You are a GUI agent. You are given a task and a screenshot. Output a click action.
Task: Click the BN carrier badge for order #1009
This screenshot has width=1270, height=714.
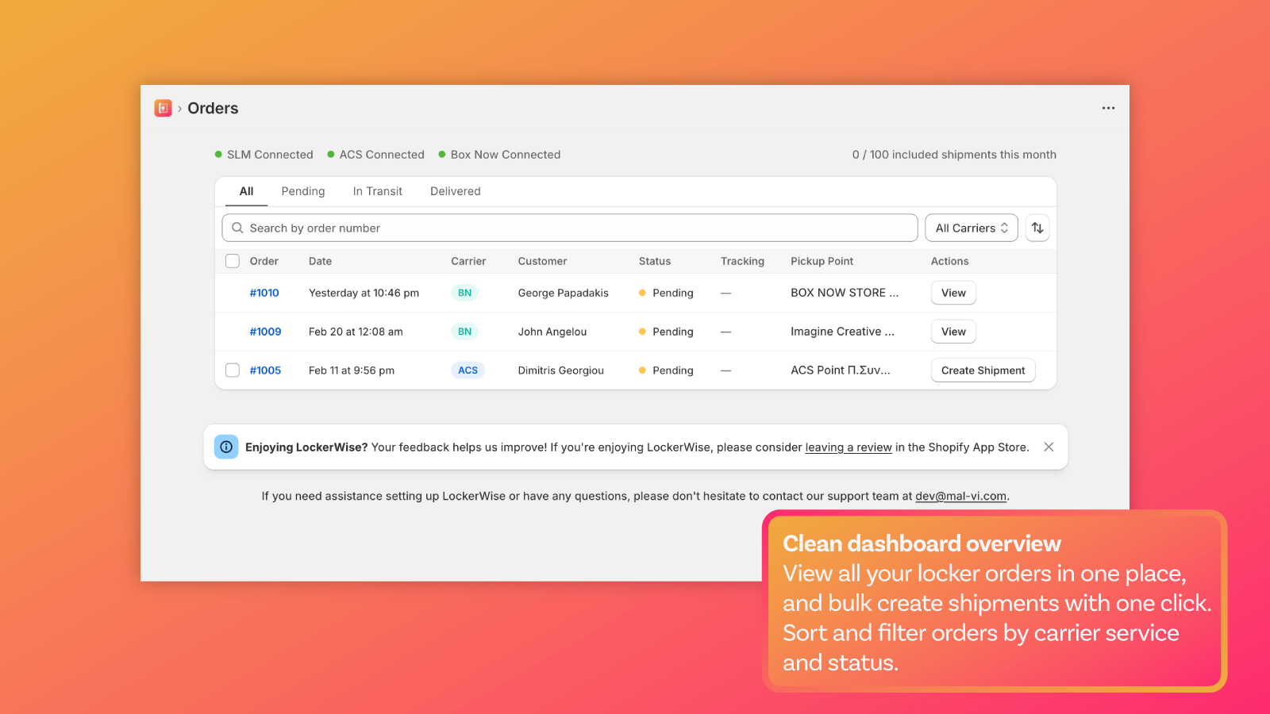(464, 332)
